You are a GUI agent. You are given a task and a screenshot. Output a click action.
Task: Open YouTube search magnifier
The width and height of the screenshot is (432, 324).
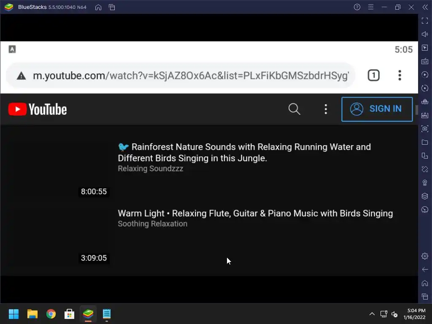(x=294, y=109)
